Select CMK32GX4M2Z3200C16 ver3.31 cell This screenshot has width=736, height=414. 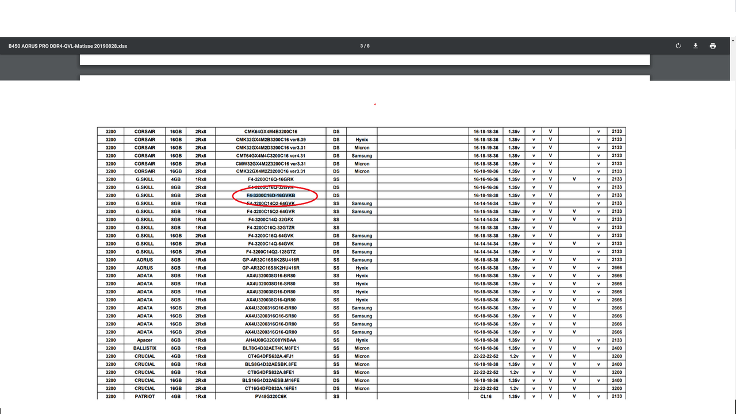pos(271,171)
